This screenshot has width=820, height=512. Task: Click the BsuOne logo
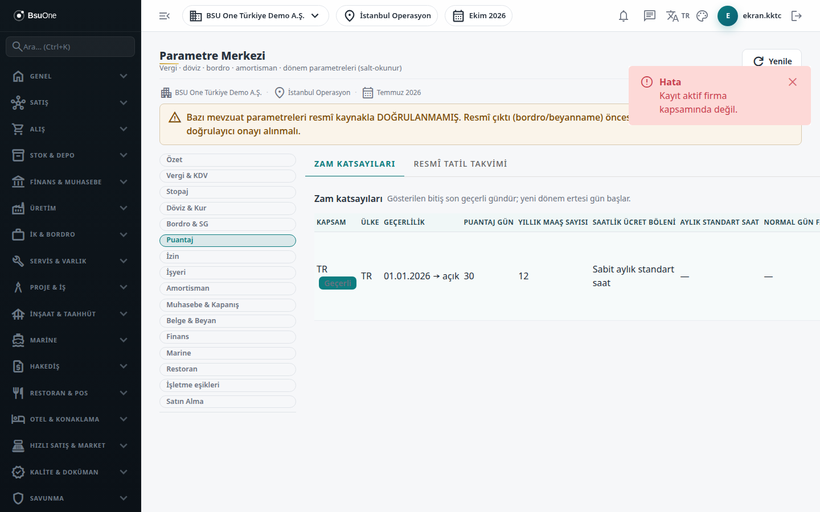pyautogui.click(x=35, y=15)
